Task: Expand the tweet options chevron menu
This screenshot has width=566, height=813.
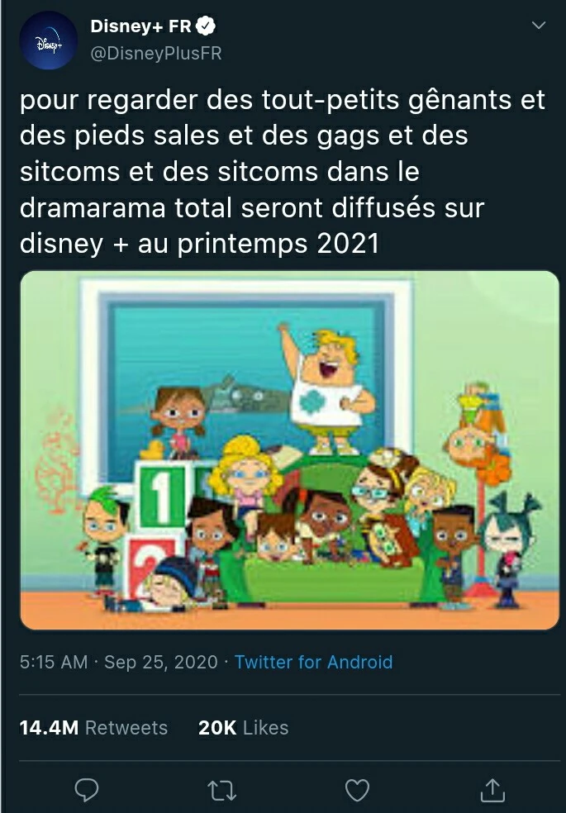Action: [x=539, y=26]
